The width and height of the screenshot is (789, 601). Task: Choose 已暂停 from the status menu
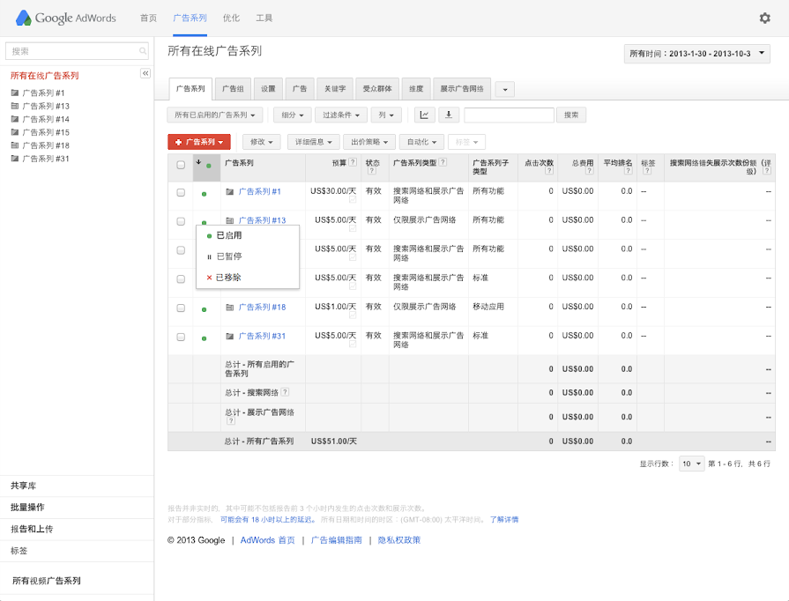(x=228, y=256)
